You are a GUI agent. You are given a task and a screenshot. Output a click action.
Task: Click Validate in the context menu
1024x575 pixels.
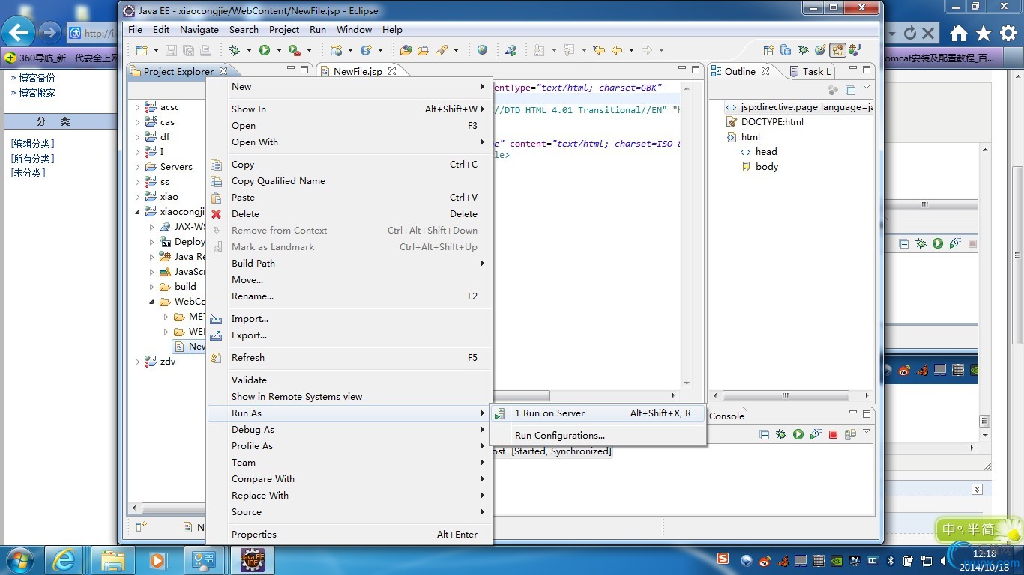click(349, 380)
